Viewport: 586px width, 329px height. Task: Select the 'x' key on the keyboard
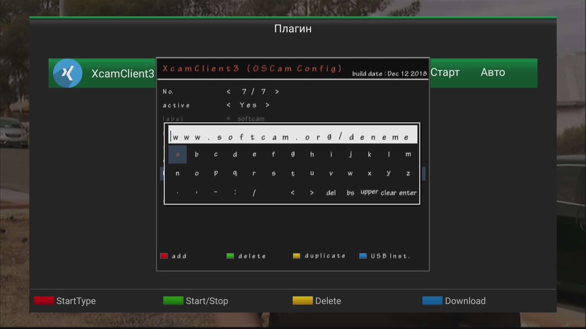[x=370, y=173]
